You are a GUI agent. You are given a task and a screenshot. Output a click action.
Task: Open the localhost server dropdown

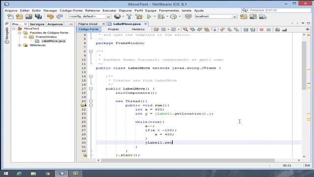click(216, 16)
